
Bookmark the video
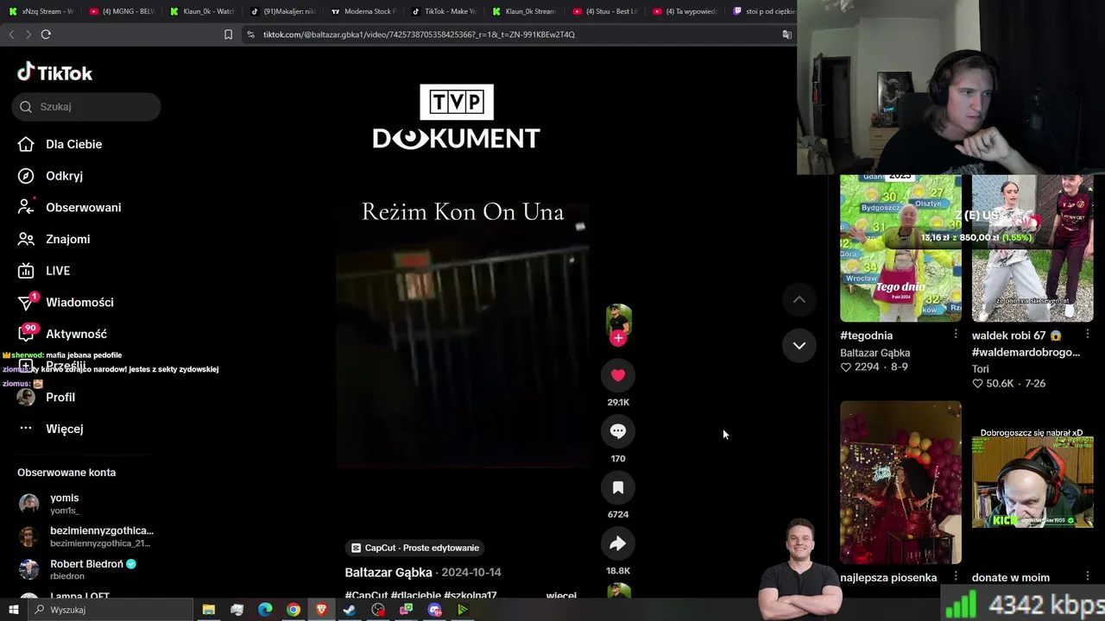[618, 487]
